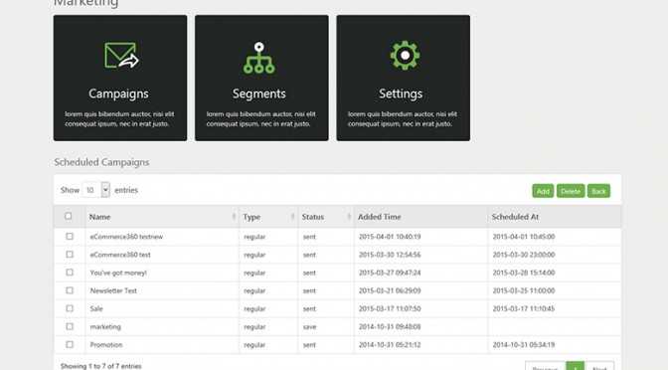Select the 'You've got money!' campaign name
Screen dimensions: 668x370
pos(118,273)
